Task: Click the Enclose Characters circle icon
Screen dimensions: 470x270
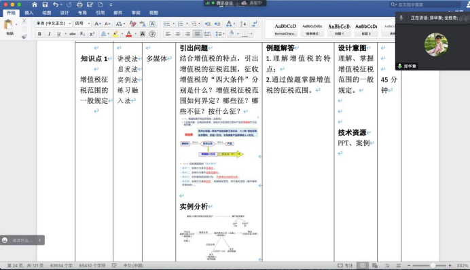Action: [152, 34]
